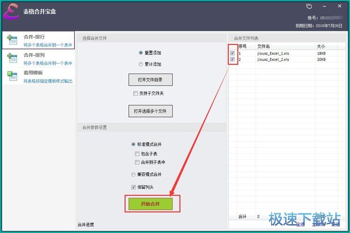Click the green 开始合并 button

coord(150,204)
